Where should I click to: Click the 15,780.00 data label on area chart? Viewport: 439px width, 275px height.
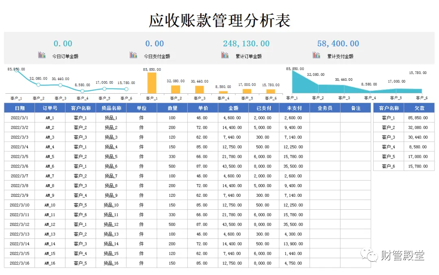[x=418, y=73]
